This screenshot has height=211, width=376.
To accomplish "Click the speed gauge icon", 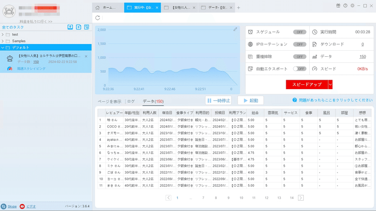I will click(314, 69).
